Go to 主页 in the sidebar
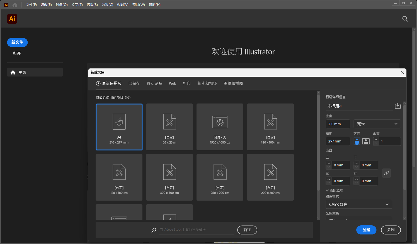The height and width of the screenshot is (244, 417). click(x=35, y=72)
